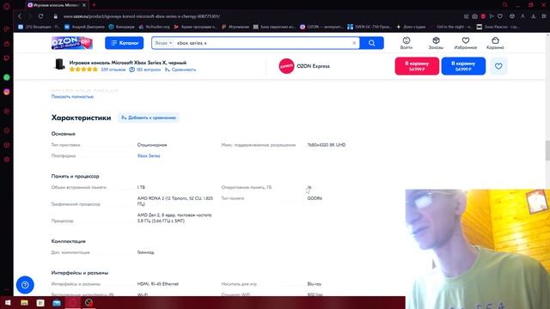Select the Ozon product browser tab
550x309 pixels.
tap(57, 5)
